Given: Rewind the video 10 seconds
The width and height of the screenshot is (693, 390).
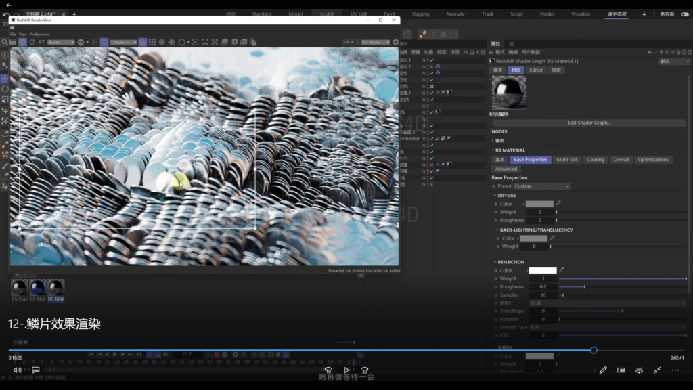Looking at the screenshot, I should point(328,370).
